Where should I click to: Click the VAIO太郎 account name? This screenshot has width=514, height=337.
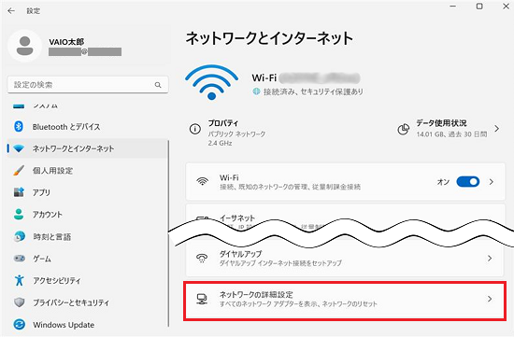click(66, 42)
